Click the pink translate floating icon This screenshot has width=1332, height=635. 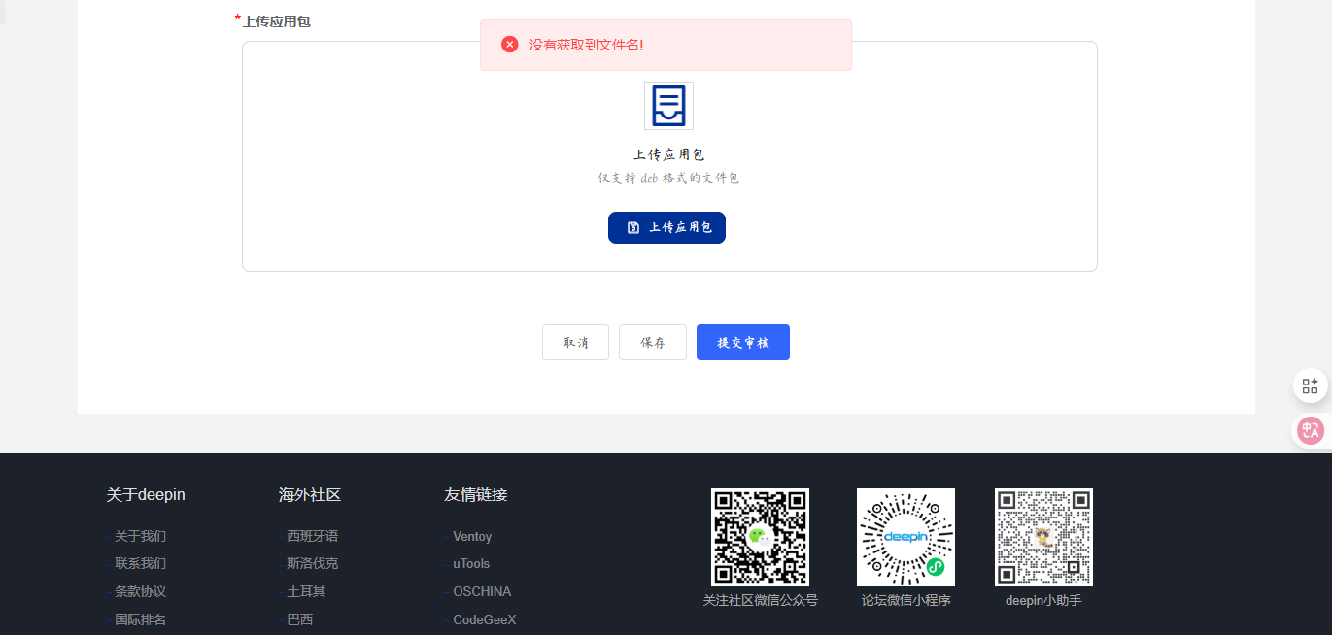coord(1311,430)
